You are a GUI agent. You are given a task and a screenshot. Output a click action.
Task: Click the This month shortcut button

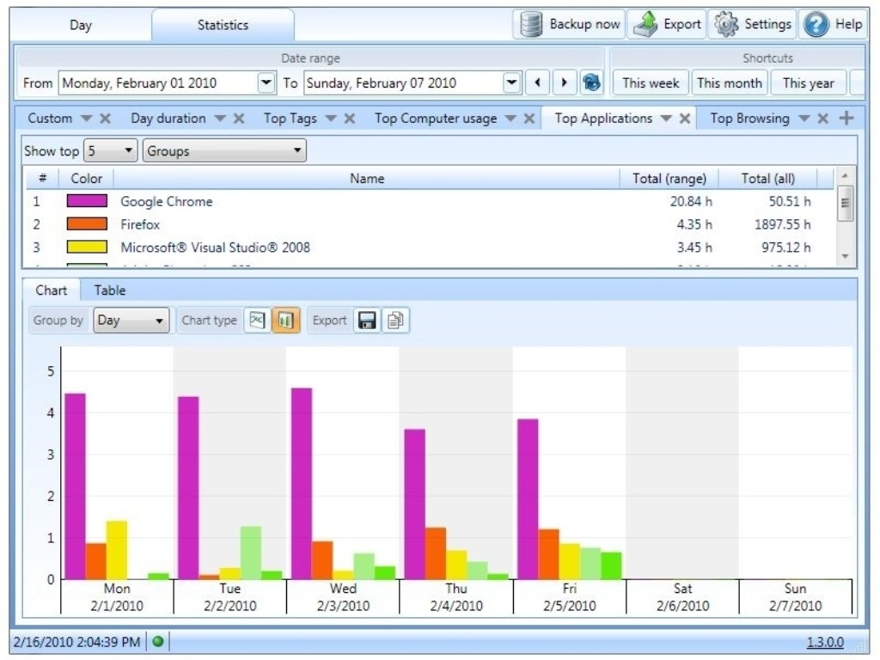pos(729,83)
